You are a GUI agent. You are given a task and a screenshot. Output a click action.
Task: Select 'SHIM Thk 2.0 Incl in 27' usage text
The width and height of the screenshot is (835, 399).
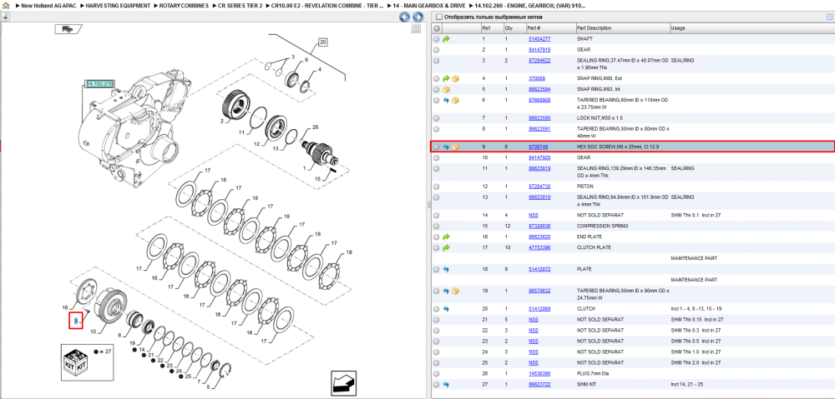(x=696, y=363)
